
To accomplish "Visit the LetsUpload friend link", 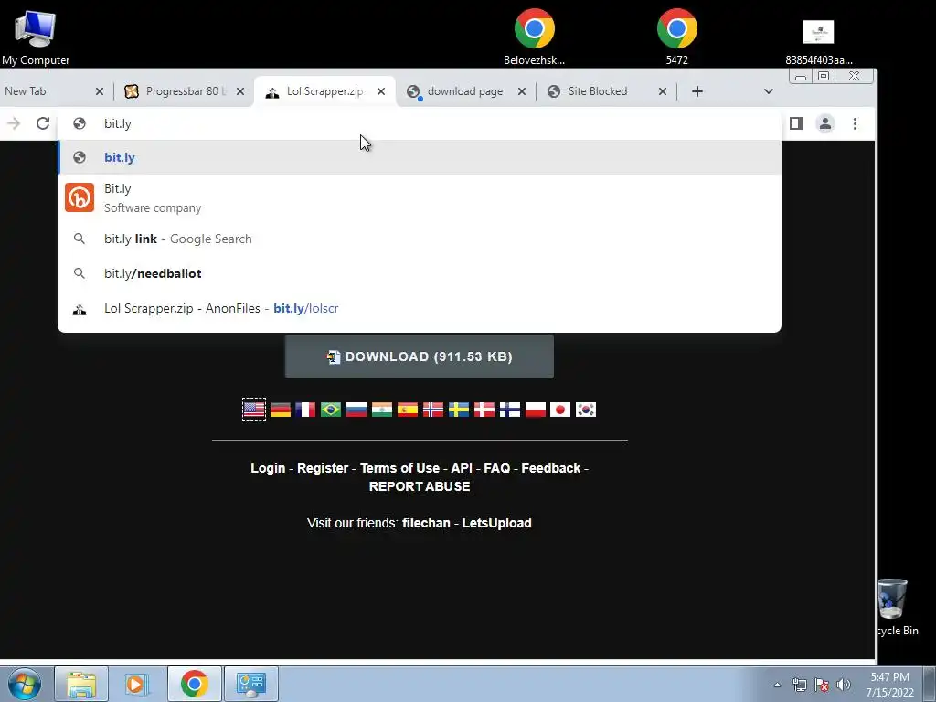I will 496,523.
